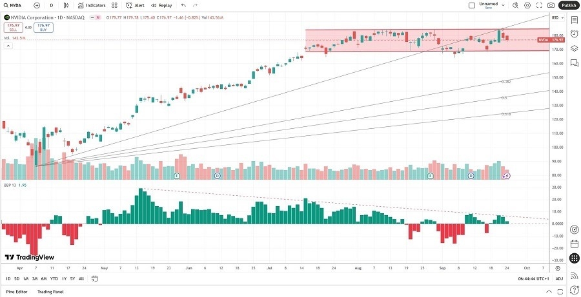This screenshot has height=297, width=581.
Task: Take a chart snapshot with camera
Action: (x=551, y=5)
